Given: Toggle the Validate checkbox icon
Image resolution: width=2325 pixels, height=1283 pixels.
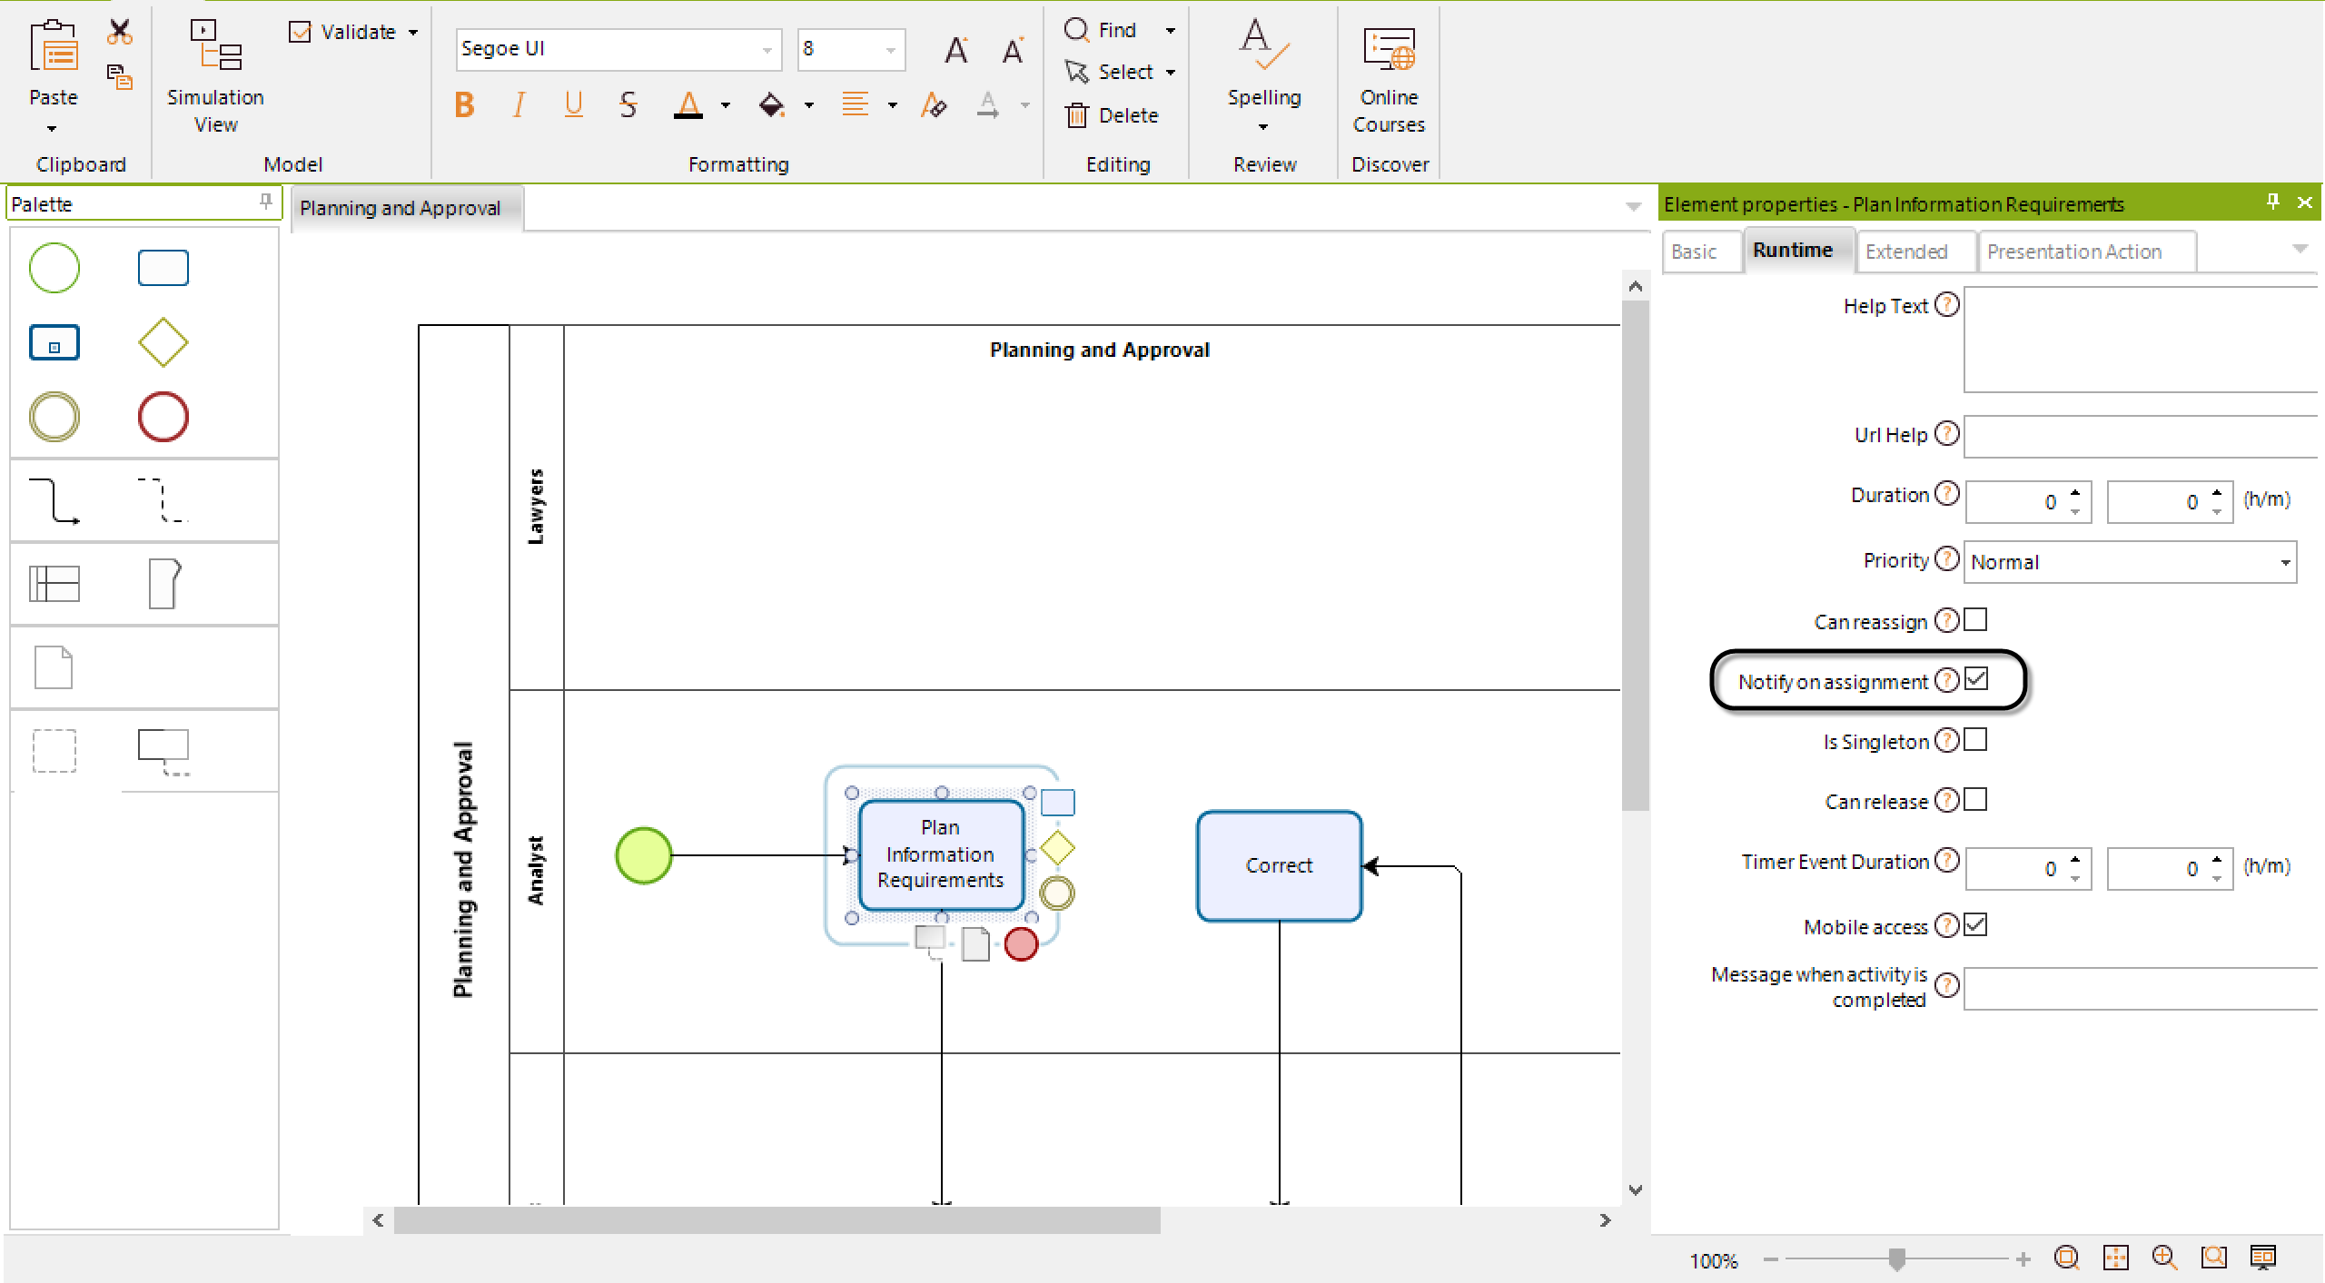Looking at the screenshot, I should [x=300, y=32].
